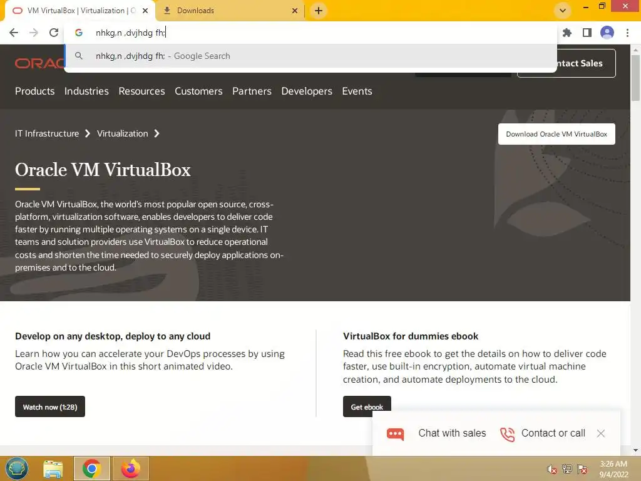Follow the Virtualization breadcrumb link
The width and height of the screenshot is (641, 481).
pos(122,134)
